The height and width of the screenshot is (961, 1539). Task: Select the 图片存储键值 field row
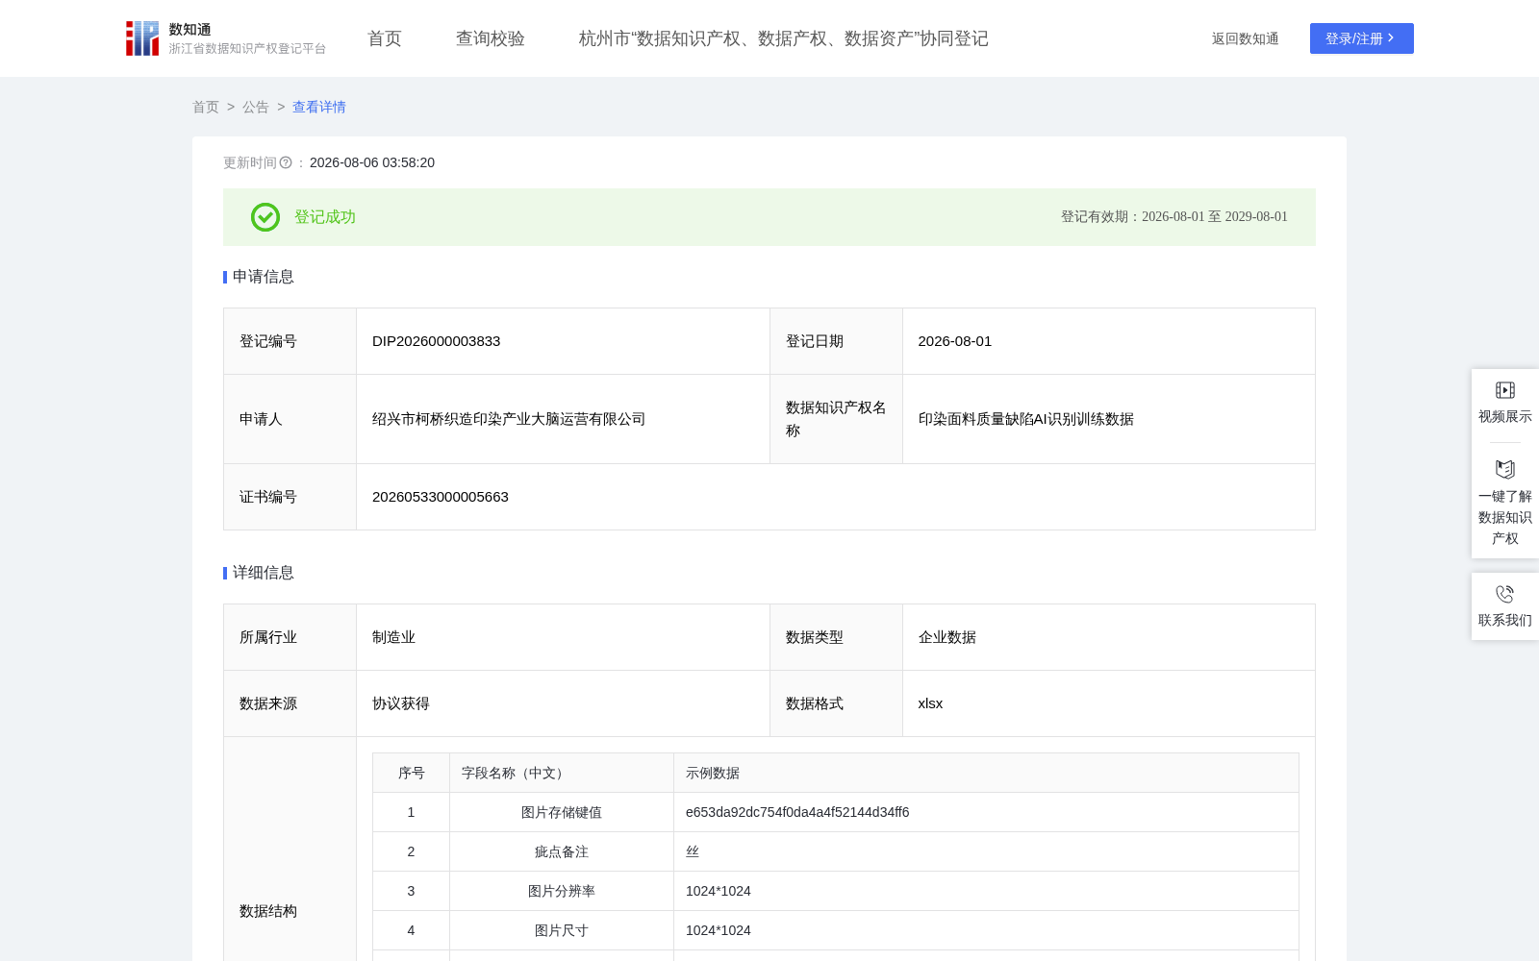[x=836, y=812]
